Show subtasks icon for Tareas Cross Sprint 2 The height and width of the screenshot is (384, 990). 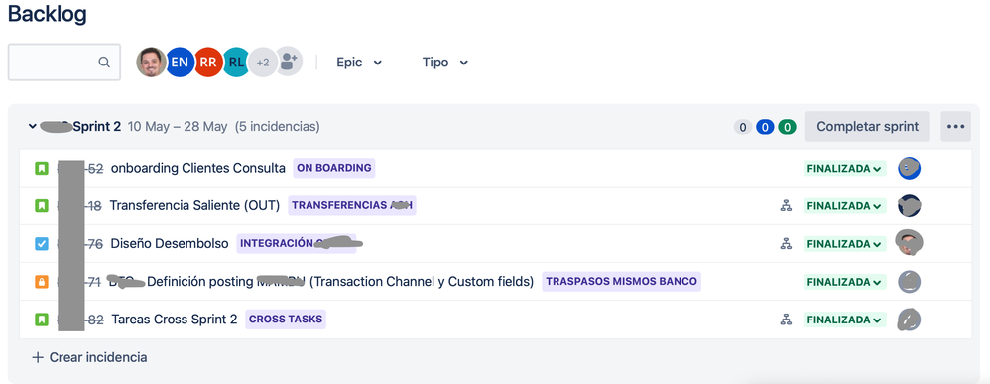point(786,320)
